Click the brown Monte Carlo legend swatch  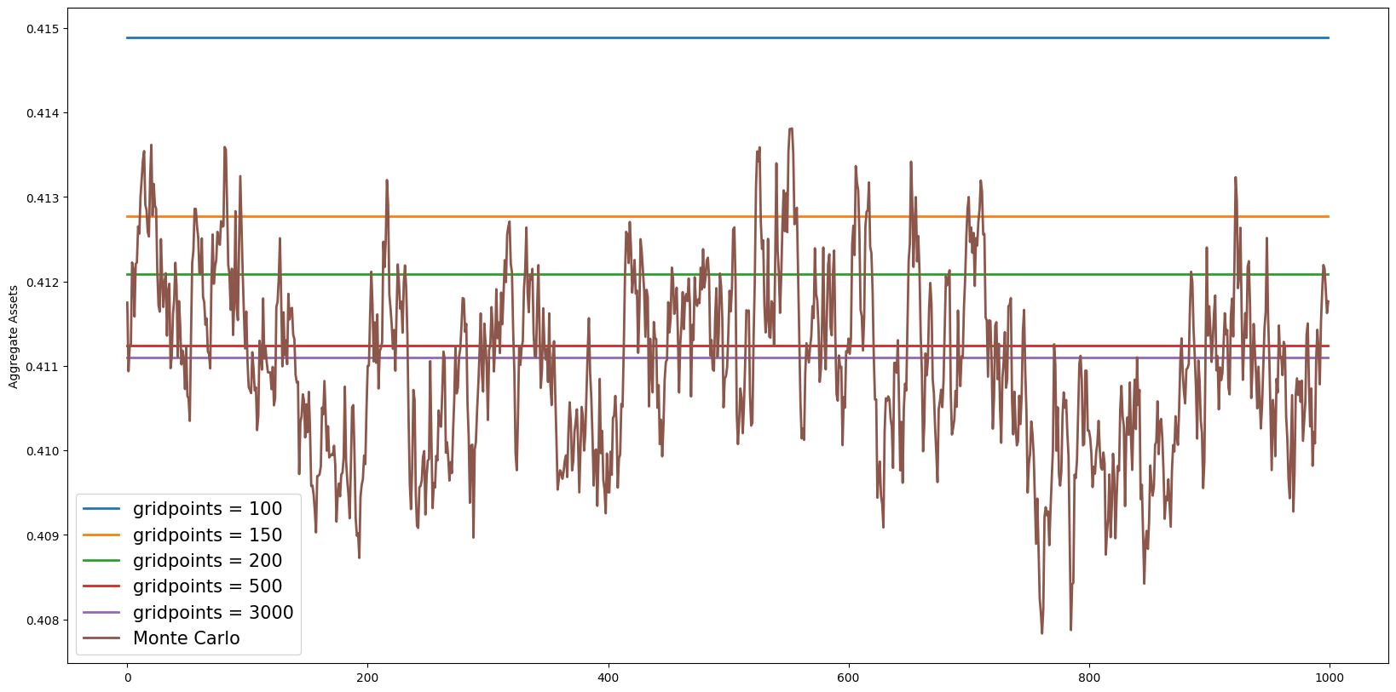click(x=101, y=638)
